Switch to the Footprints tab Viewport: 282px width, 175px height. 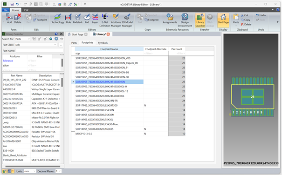click(87, 42)
